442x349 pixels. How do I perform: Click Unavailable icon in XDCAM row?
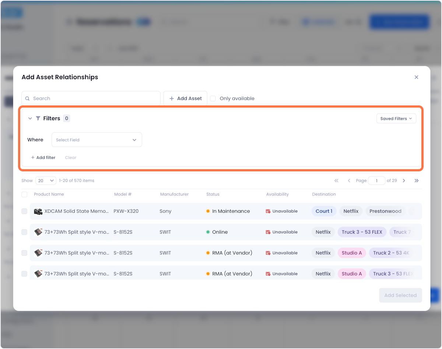coord(268,211)
